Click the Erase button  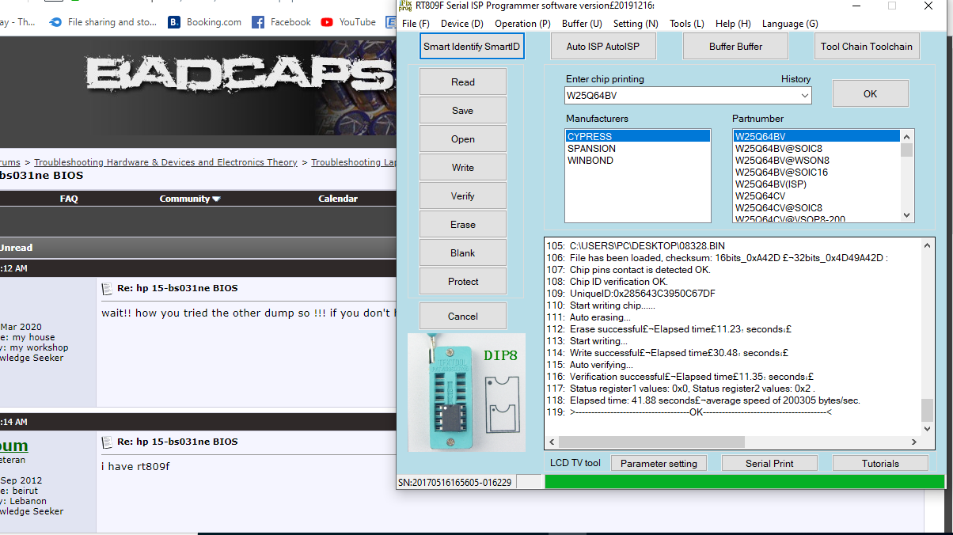tap(463, 225)
